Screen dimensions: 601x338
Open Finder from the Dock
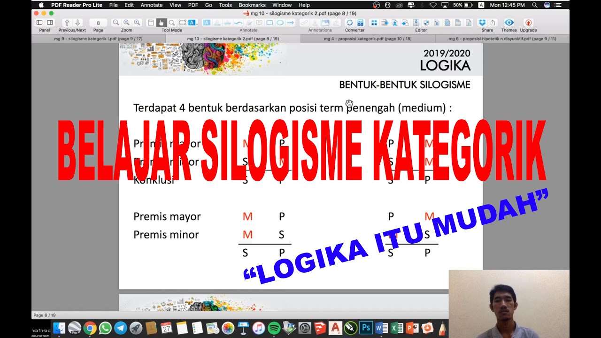(60, 328)
